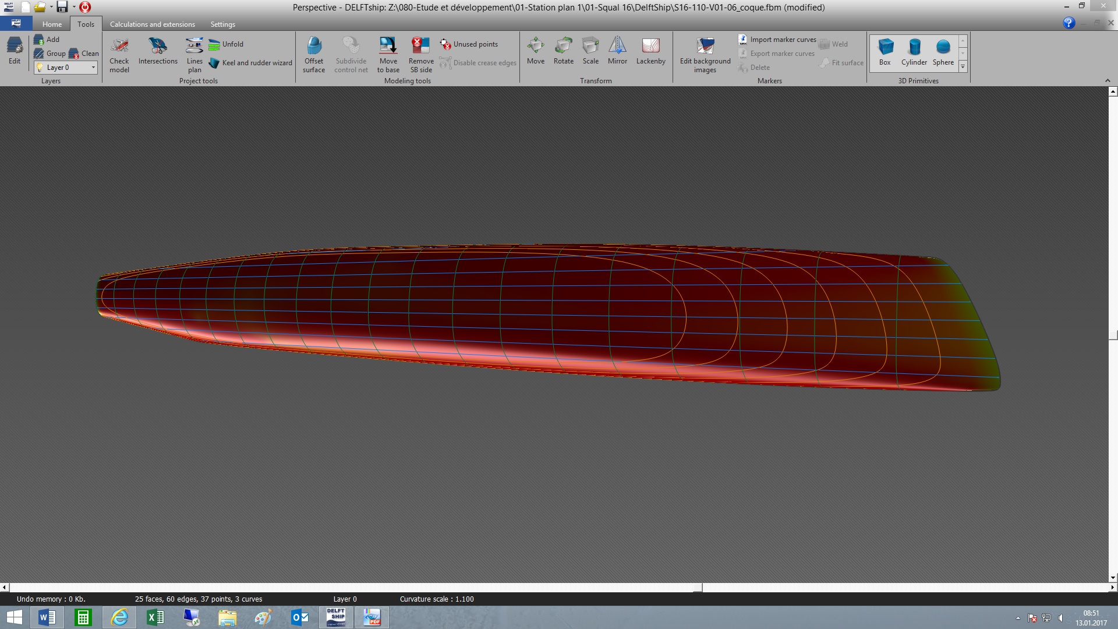
Task: Select Move transform tool
Action: click(536, 51)
